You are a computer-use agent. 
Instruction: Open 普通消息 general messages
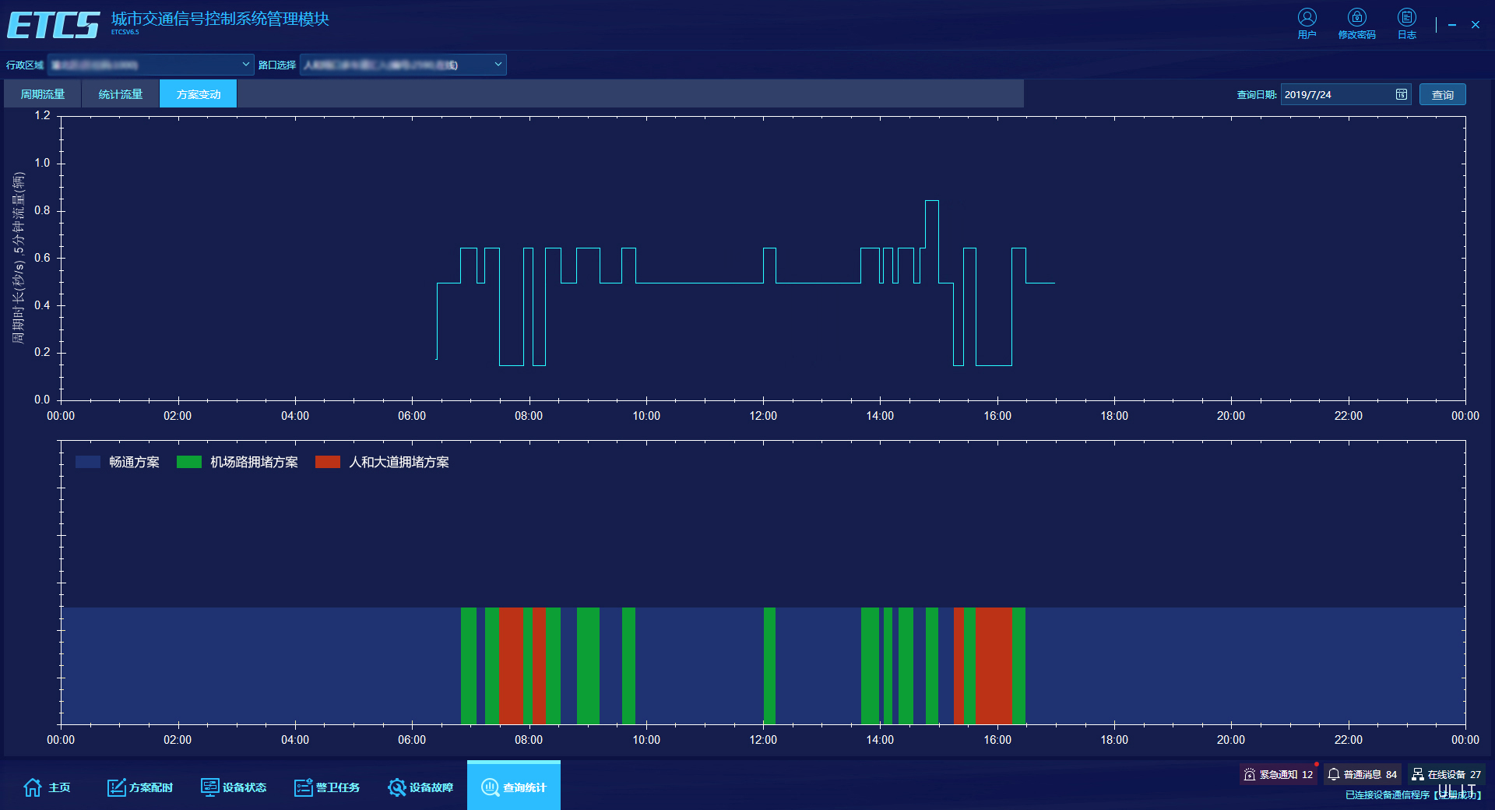1363,774
